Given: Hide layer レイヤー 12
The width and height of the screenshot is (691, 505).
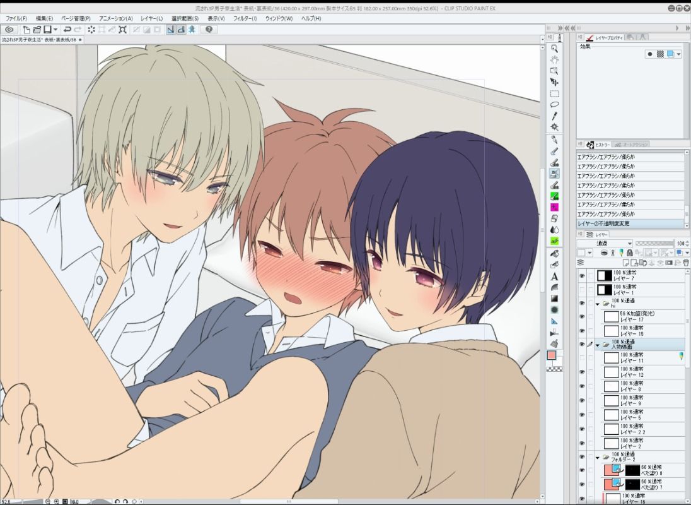Looking at the screenshot, I should click(582, 372).
